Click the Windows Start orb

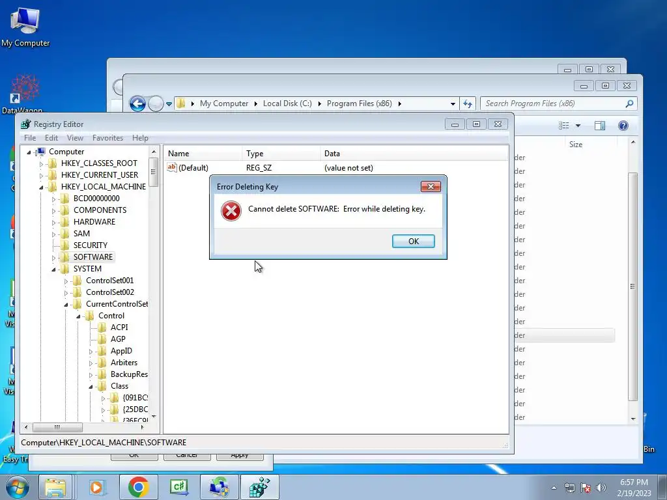point(17,487)
